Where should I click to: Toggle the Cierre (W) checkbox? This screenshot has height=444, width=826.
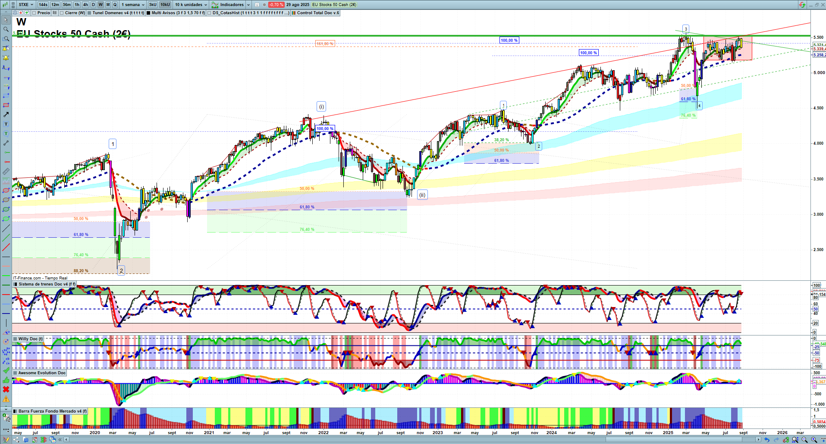(x=62, y=13)
